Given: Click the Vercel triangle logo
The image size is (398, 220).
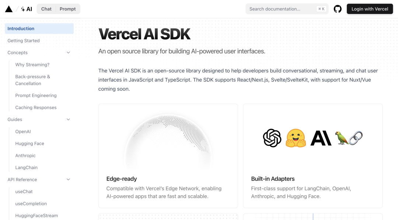Looking at the screenshot, I should 9,8.
